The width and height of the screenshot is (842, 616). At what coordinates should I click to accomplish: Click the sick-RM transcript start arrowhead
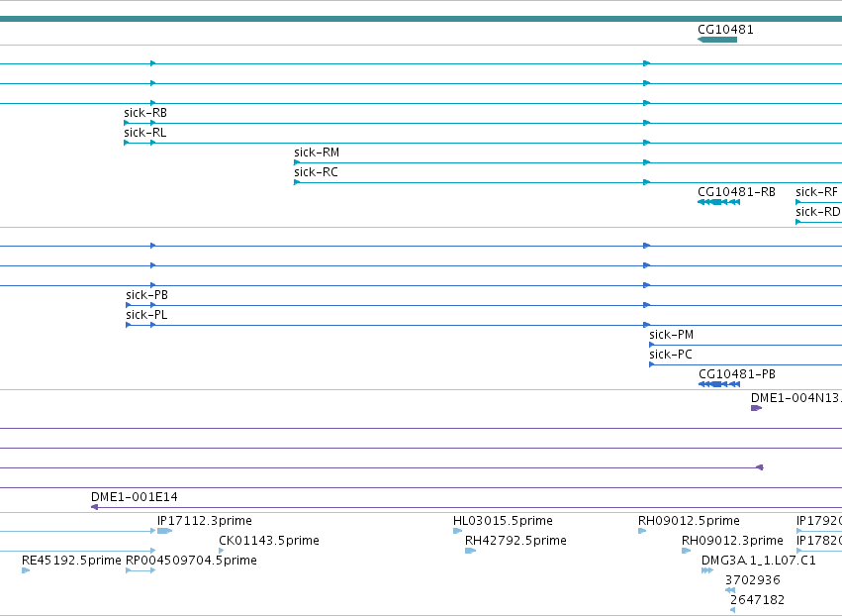[297, 162]
